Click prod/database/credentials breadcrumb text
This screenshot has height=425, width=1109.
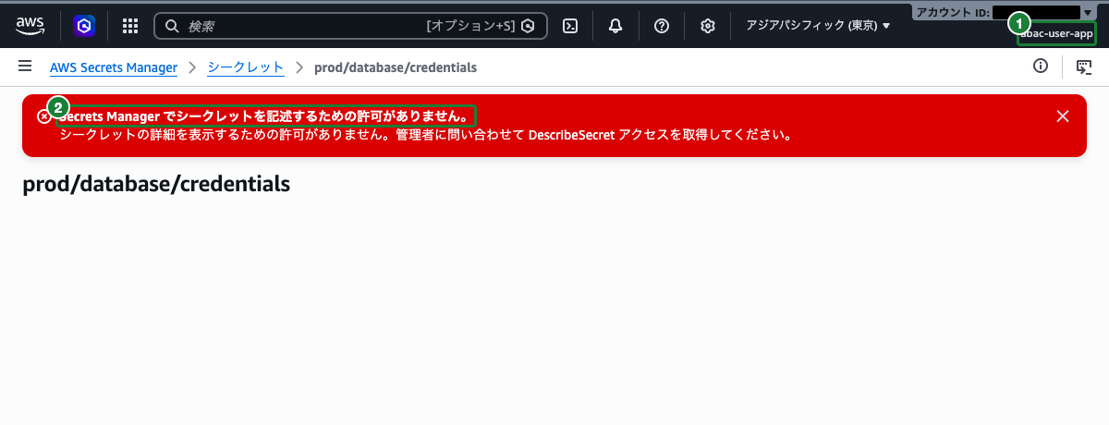click(x=396, y=67)
